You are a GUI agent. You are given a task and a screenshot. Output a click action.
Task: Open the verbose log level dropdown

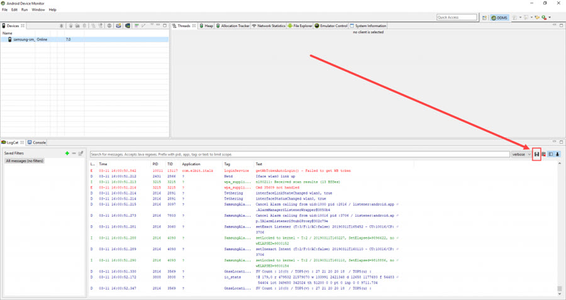521,154
